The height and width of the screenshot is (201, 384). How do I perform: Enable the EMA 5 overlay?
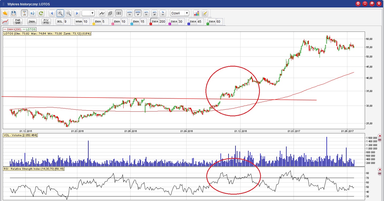(x=98, y=22)
